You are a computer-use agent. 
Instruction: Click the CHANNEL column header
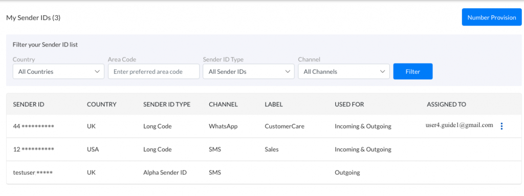223,104
